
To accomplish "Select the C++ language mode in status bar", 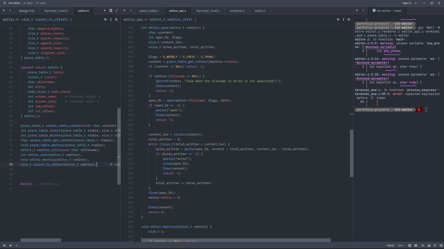I will [x=400, y=245].
